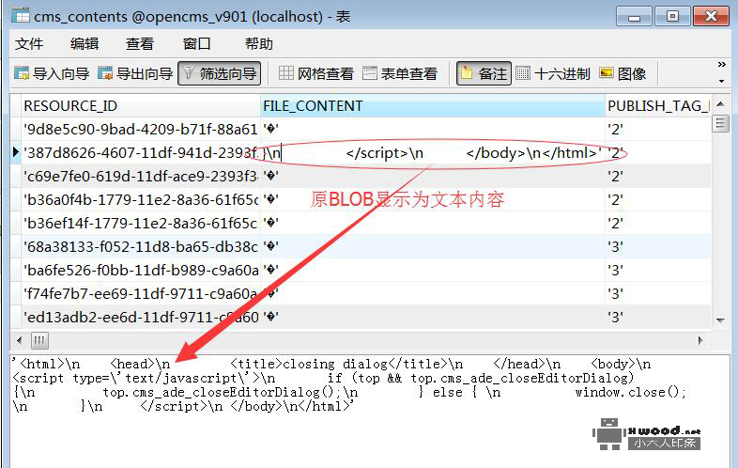Click PUBLISH_TAG cell of the c69e7fe0 row
Screen dimensions: 738x468
658,177
